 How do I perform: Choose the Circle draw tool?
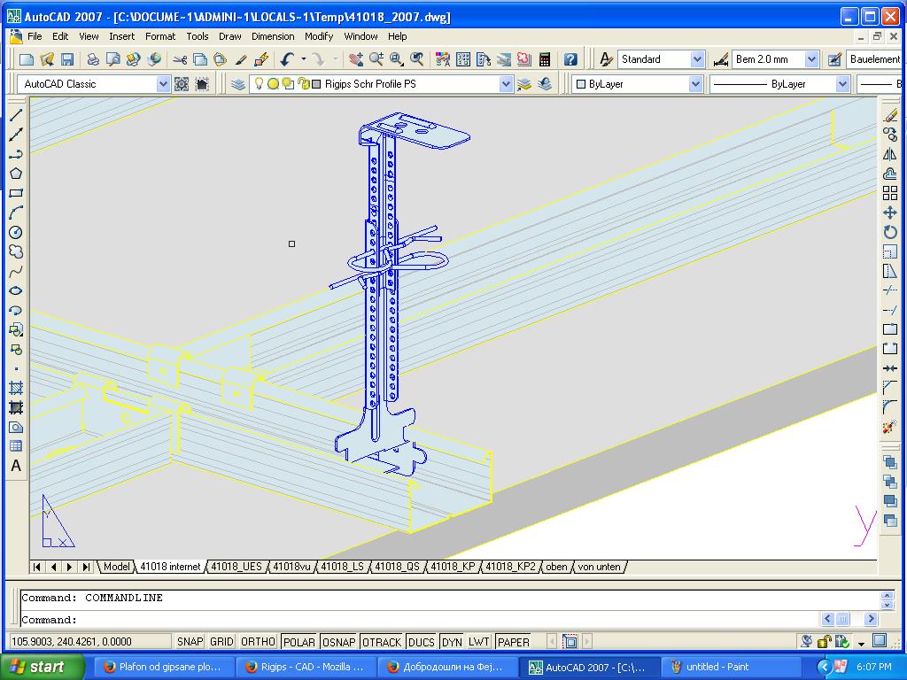[16, 232]
